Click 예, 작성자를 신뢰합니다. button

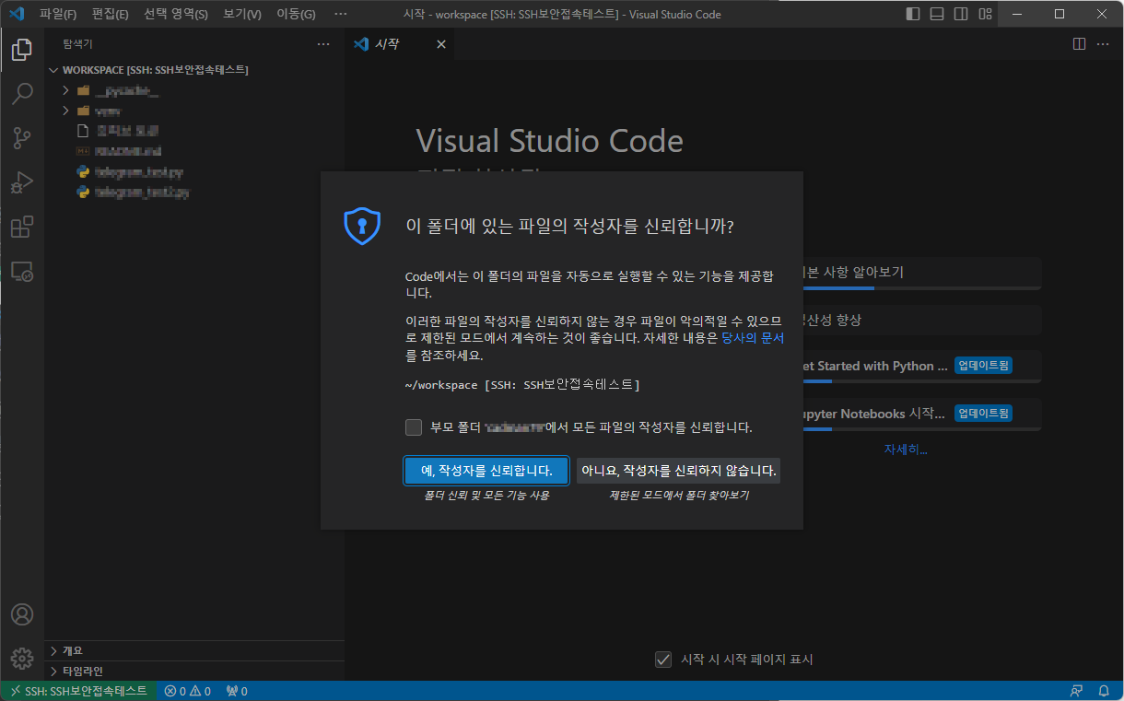point(486,471)
